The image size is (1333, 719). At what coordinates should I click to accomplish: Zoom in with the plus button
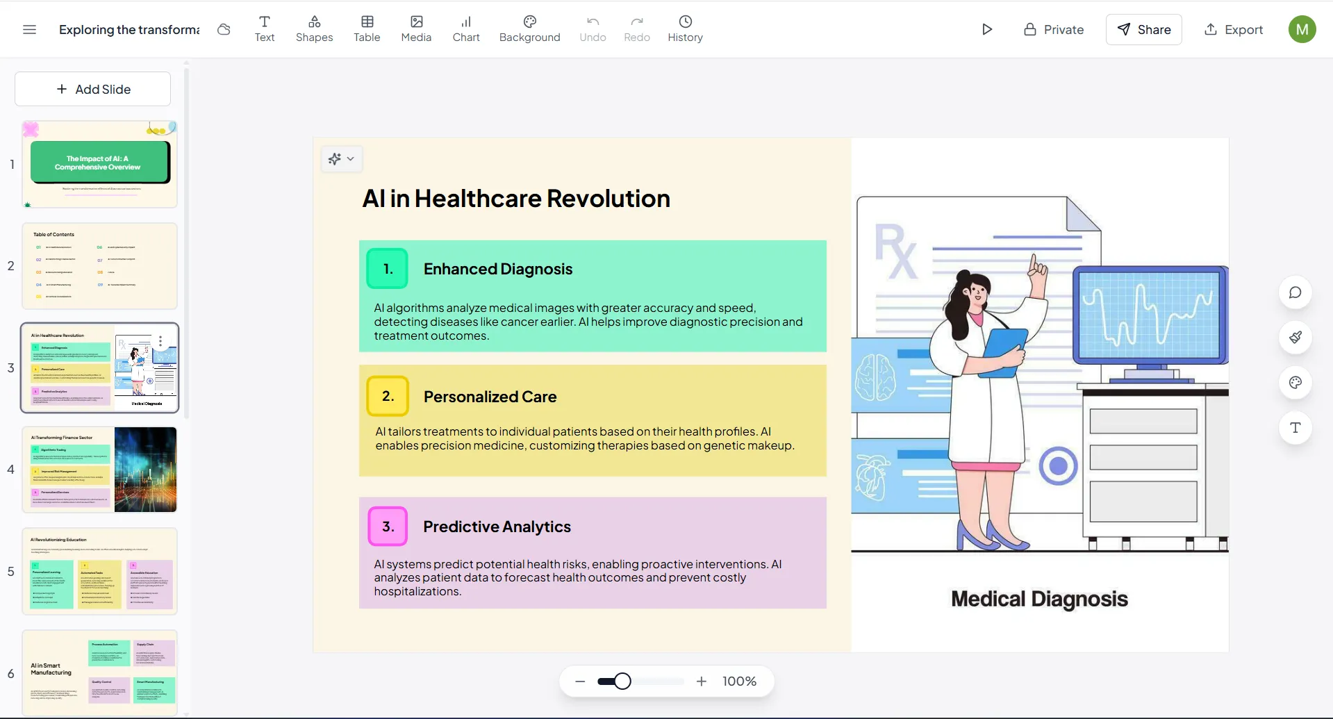[702, 681]
